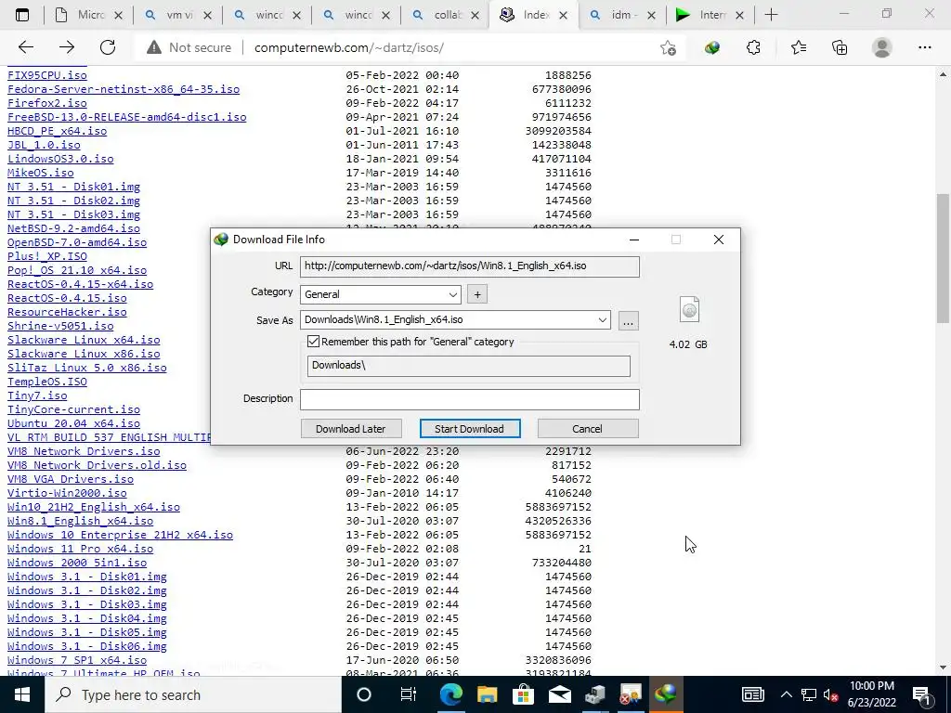951x713 pixels.
Task: Open Microsoft Edge from taskbar
Action: [450, 694]
